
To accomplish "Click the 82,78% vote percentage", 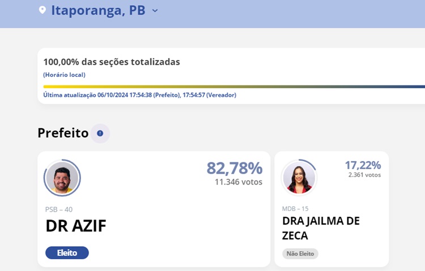I will pos(234,168).
